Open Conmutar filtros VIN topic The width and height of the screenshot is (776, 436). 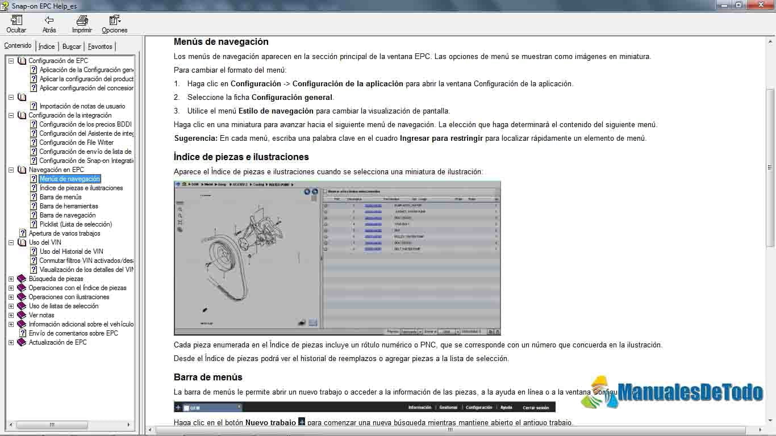tap(86, 261)
